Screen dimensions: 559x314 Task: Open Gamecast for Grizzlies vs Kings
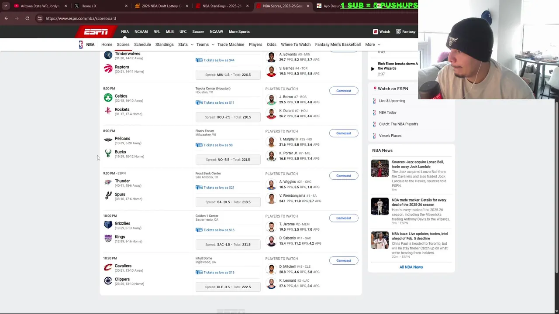coord(344,218)
